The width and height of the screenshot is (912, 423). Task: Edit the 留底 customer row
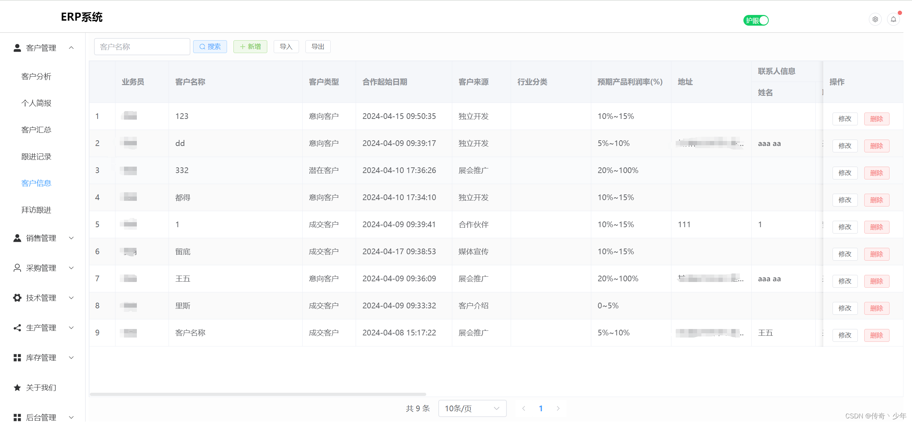(845, 254)
